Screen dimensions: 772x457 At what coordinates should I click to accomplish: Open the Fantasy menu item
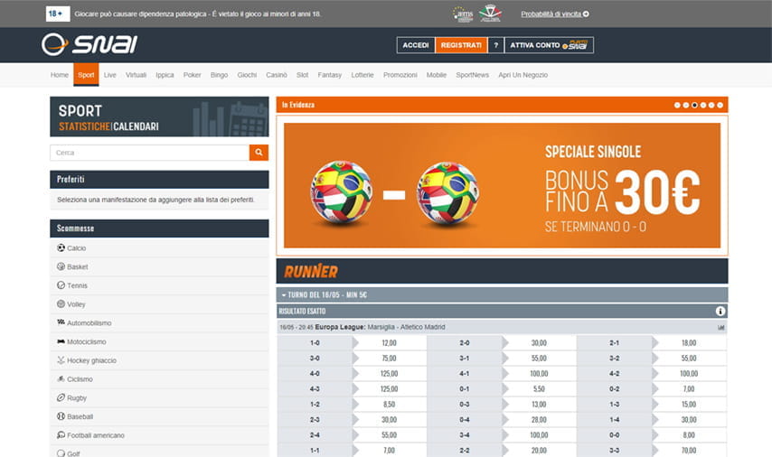click(x=330, y=75)
